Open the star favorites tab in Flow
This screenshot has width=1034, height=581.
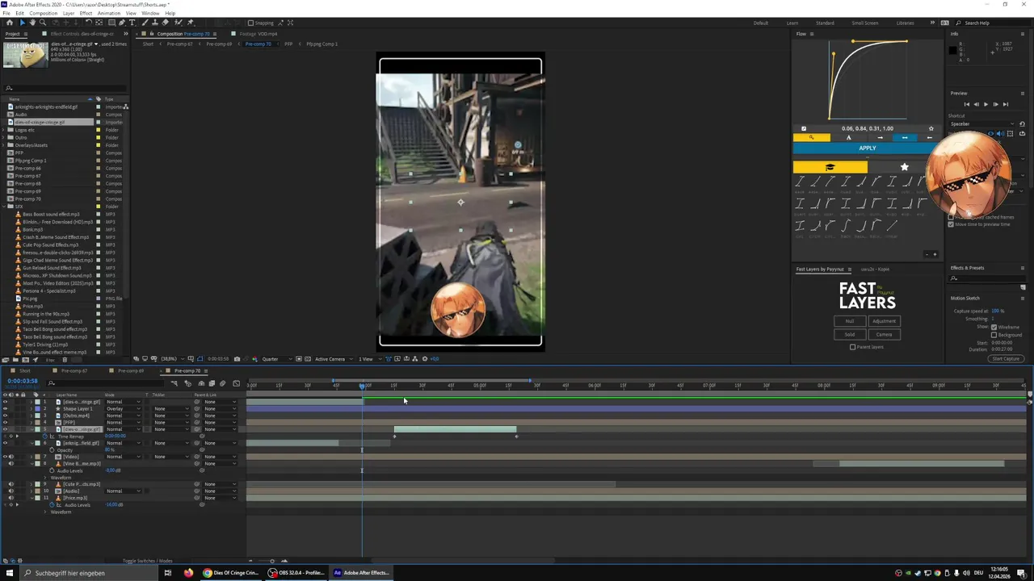[x=904, y=167]
